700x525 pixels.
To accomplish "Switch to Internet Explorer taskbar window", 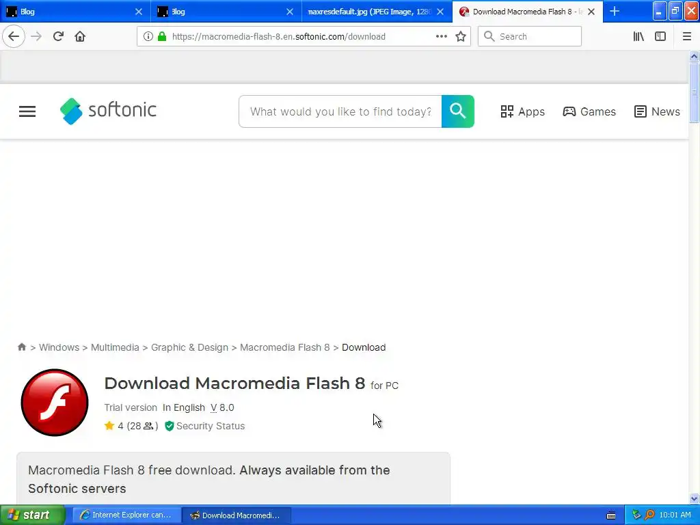I will [x=126, y=515].
